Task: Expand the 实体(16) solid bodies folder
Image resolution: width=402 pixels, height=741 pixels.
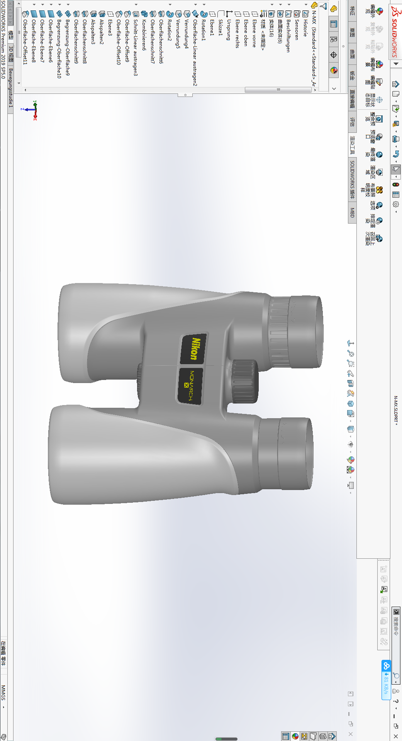Action: tap(272, 4)
